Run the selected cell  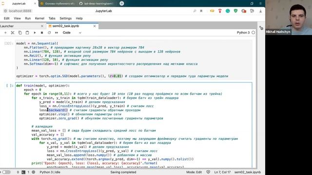point(35,33)
